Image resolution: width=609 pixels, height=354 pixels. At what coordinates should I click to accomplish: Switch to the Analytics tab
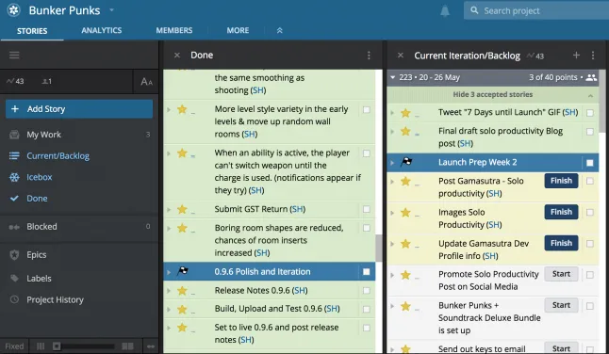tap(102, 30)
